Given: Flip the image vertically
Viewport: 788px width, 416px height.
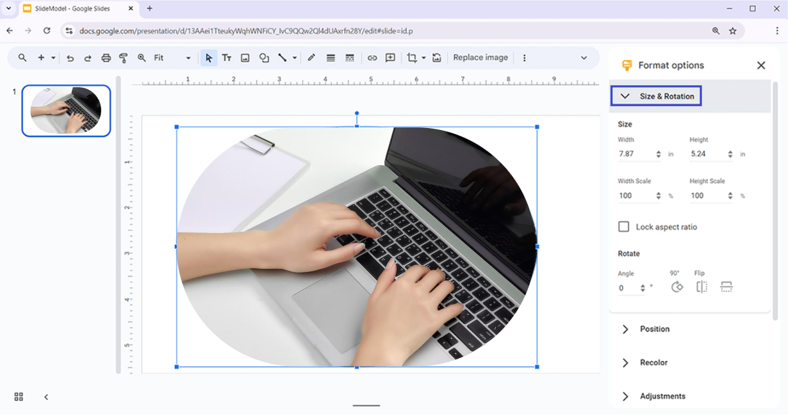Looking at the screenshot, I should click(726, 287).
